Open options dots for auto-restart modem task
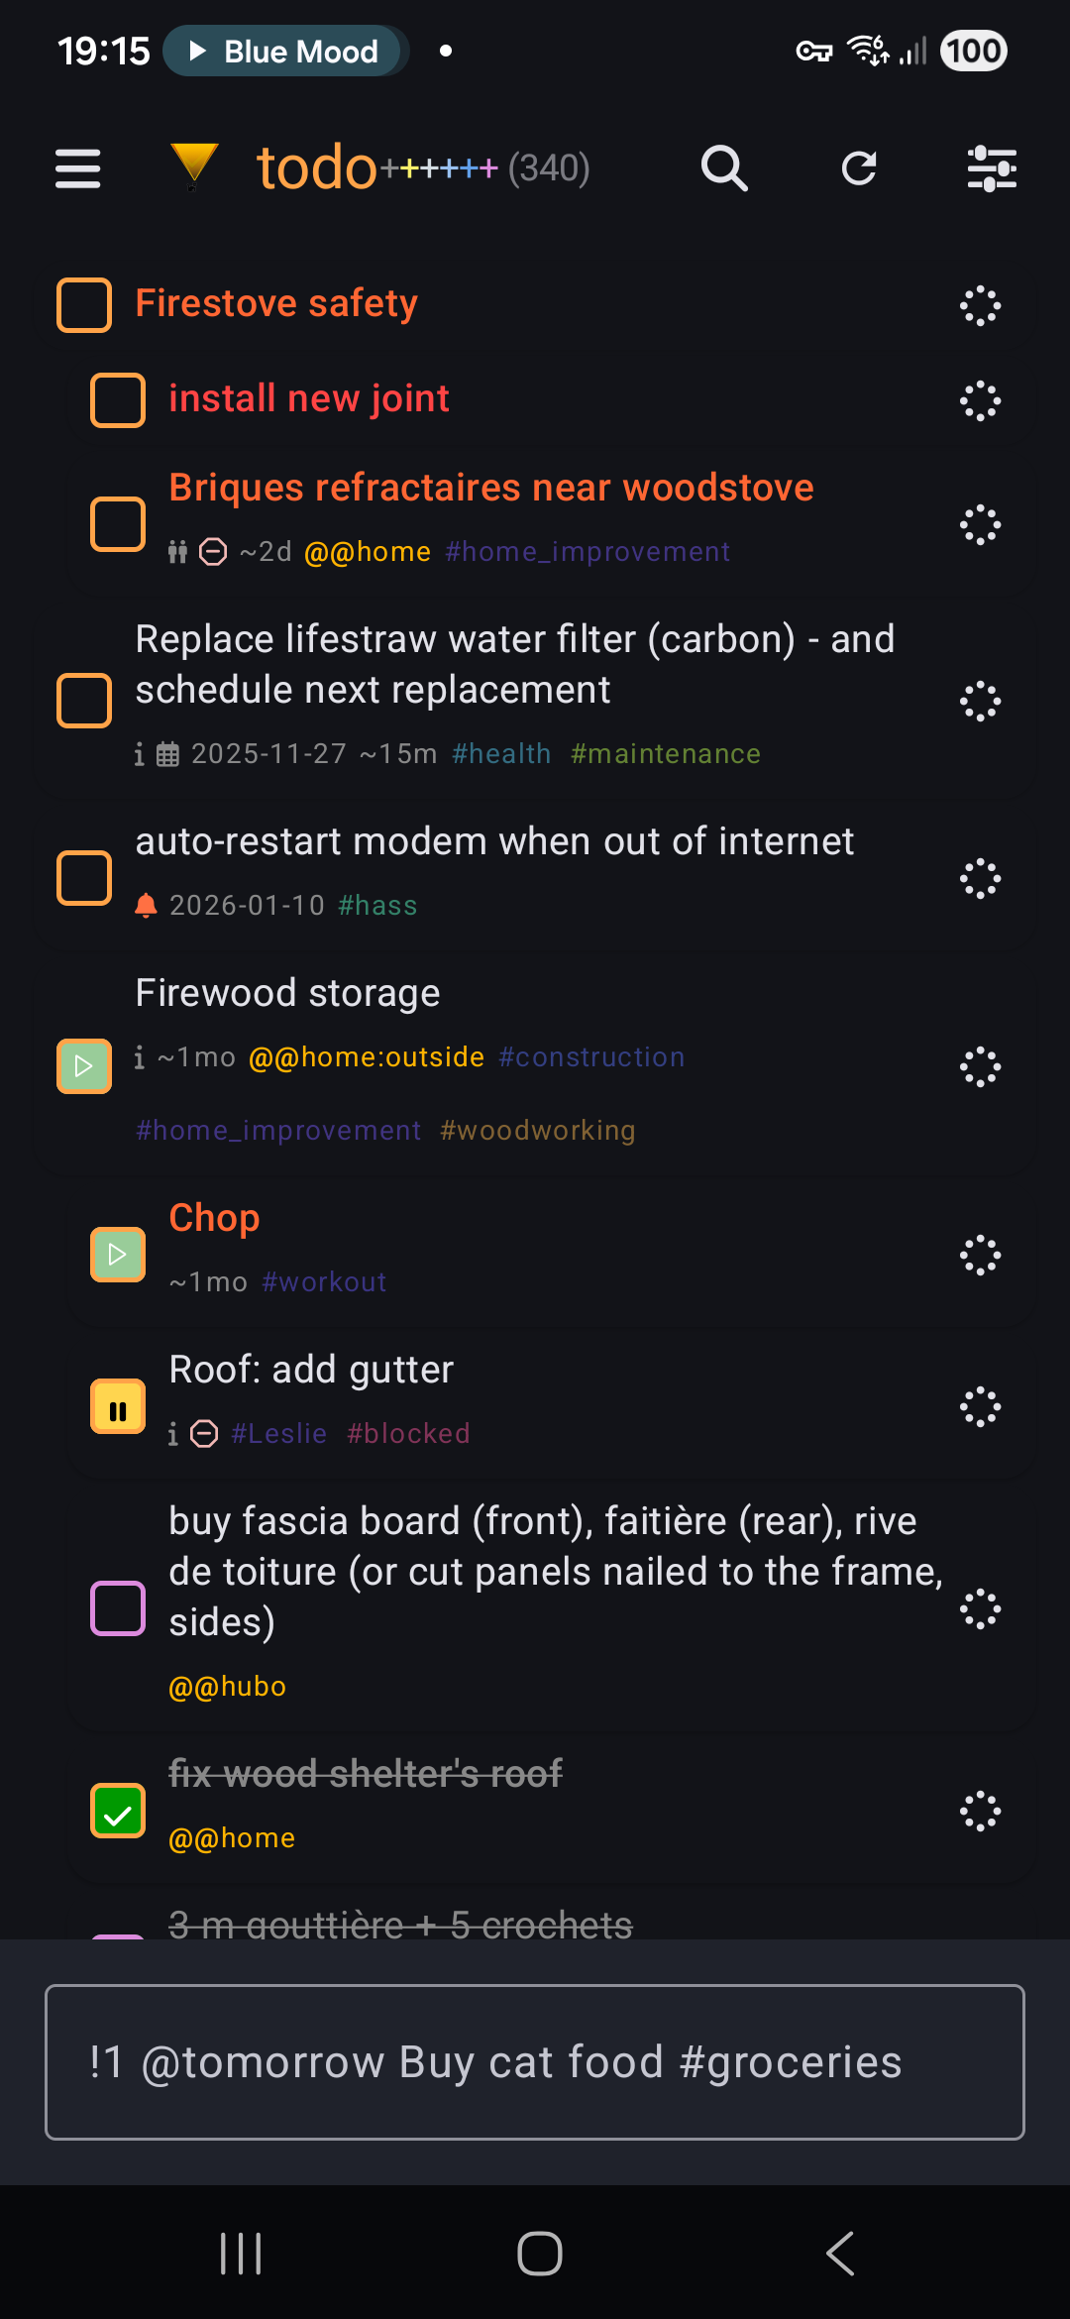 click(980, 878)
